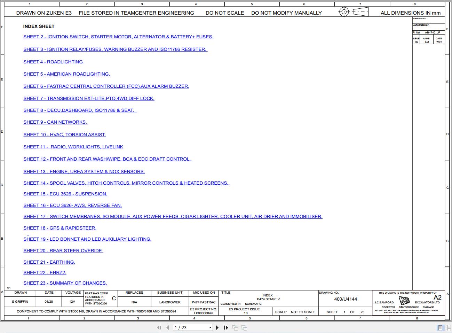Open Sheet 15 ECU 3626 Suspension link
This screenshot has height=333, width=452.
[x=65, y=194]
